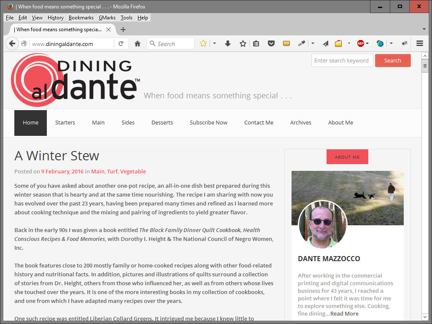Viewport: 432px width, 324px height.
Task: Click the 'Enter search keyword' field
Action: (342, 60)
